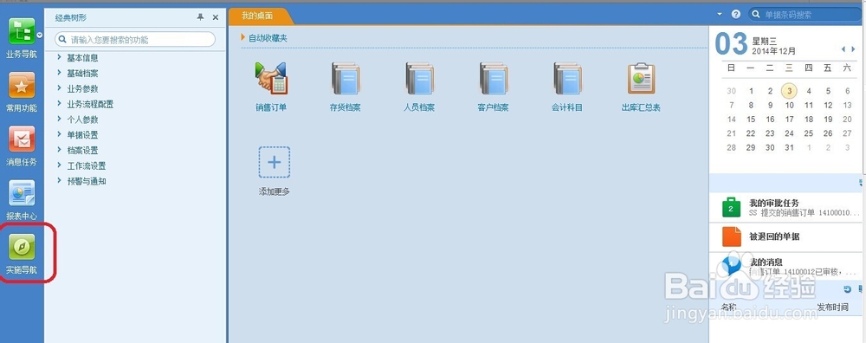866x343 pixels.
Task: Go to next month in calendar
Action: point(853,49)
